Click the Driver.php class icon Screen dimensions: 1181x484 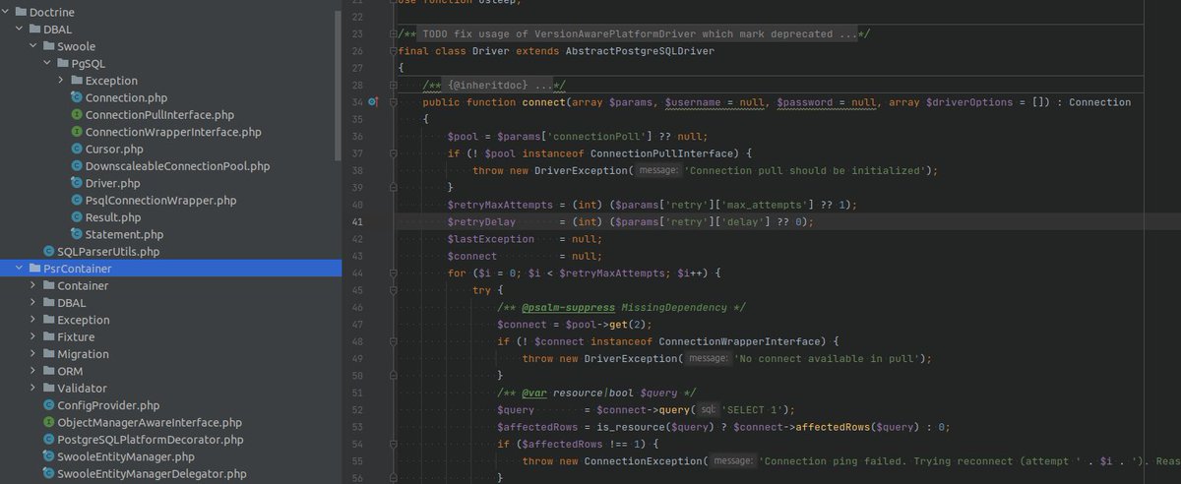(77, 183)
